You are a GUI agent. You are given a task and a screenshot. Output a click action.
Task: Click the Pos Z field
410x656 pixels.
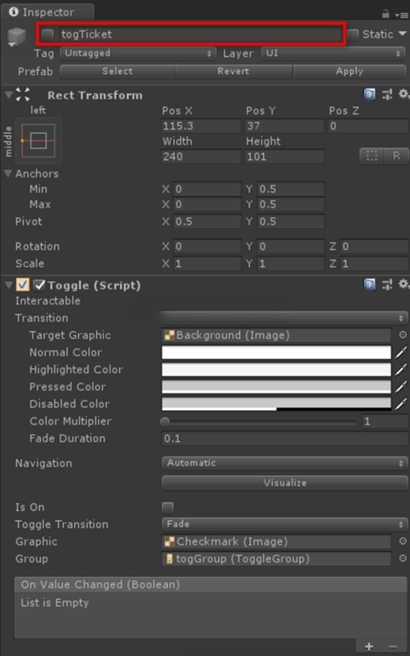(368, 126)
